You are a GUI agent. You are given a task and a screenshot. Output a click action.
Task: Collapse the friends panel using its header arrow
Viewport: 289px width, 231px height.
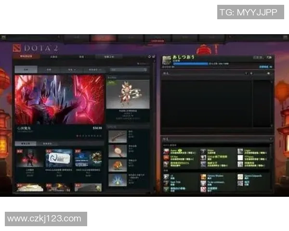pyautogui.click(x=271, y=139)
